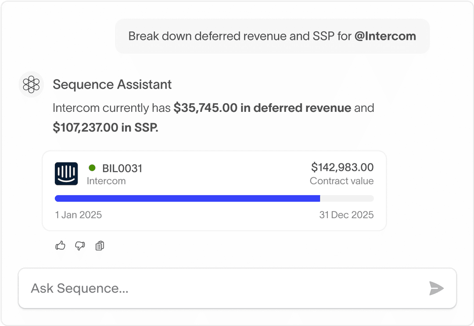474x326 pixels.
Task: Click the Intercom logo in the contract card
Action: [66, 174]
